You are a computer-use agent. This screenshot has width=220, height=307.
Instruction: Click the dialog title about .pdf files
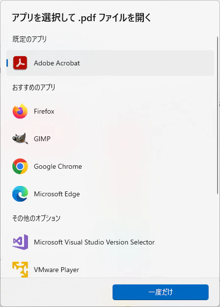click(x=82, y=18)
